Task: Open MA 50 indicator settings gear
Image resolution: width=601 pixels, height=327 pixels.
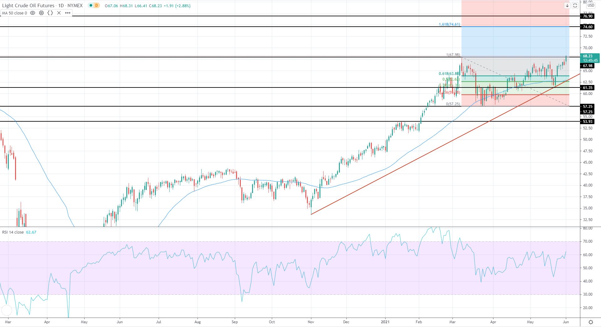Action: 41,13
